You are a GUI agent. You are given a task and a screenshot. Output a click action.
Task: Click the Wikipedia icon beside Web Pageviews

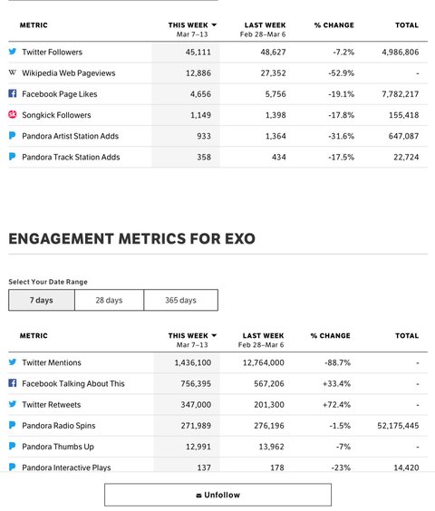tap(13, 72)
